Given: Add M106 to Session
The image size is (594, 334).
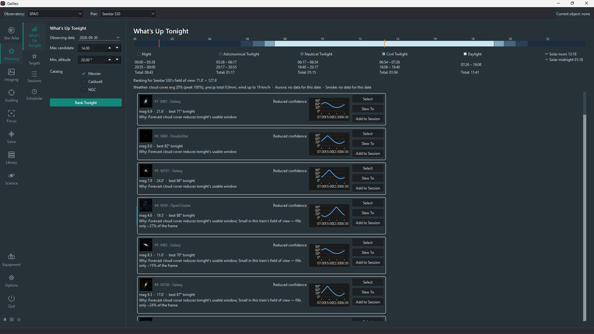Looking at the screenshot, I should pos(368,302).
